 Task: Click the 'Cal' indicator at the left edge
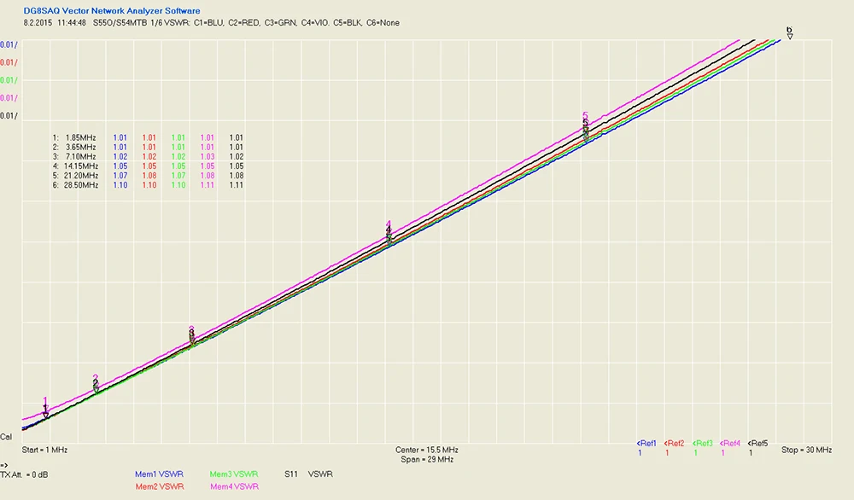tap(6, 437)
